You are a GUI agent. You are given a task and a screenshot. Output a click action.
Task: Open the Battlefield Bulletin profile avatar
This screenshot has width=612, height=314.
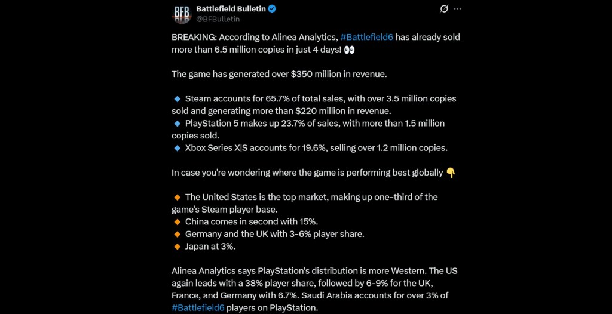point(182,13)
